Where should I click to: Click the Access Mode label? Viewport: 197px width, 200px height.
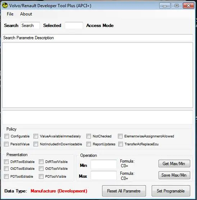100,26
